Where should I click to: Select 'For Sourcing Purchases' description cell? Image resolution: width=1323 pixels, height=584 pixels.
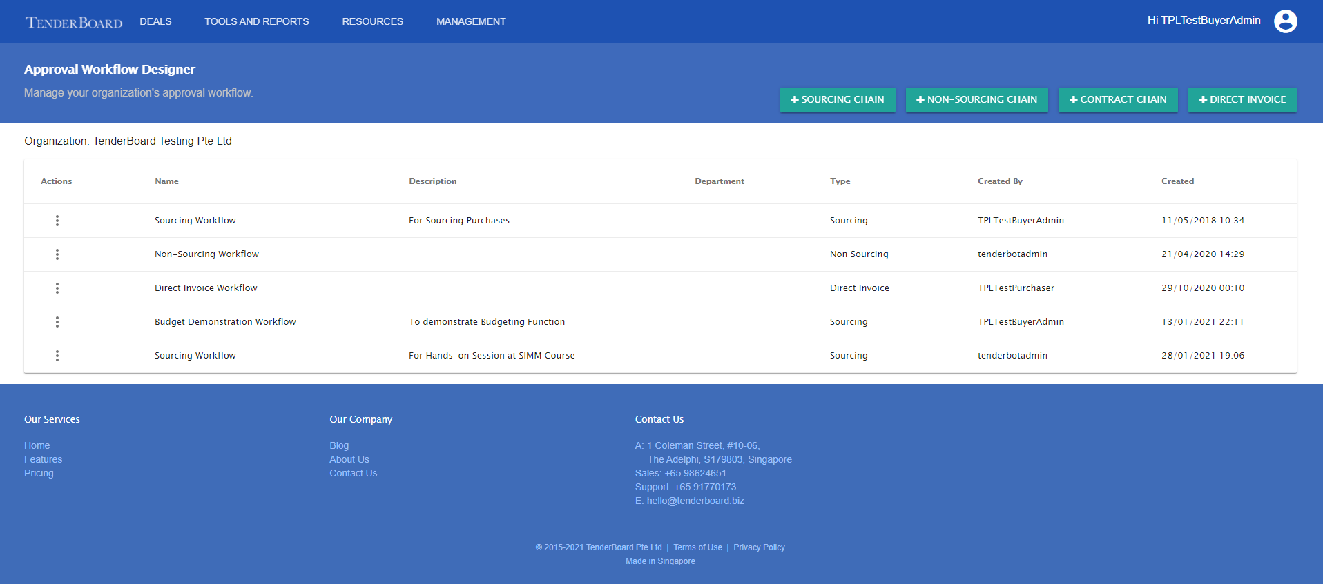(459, 221)
